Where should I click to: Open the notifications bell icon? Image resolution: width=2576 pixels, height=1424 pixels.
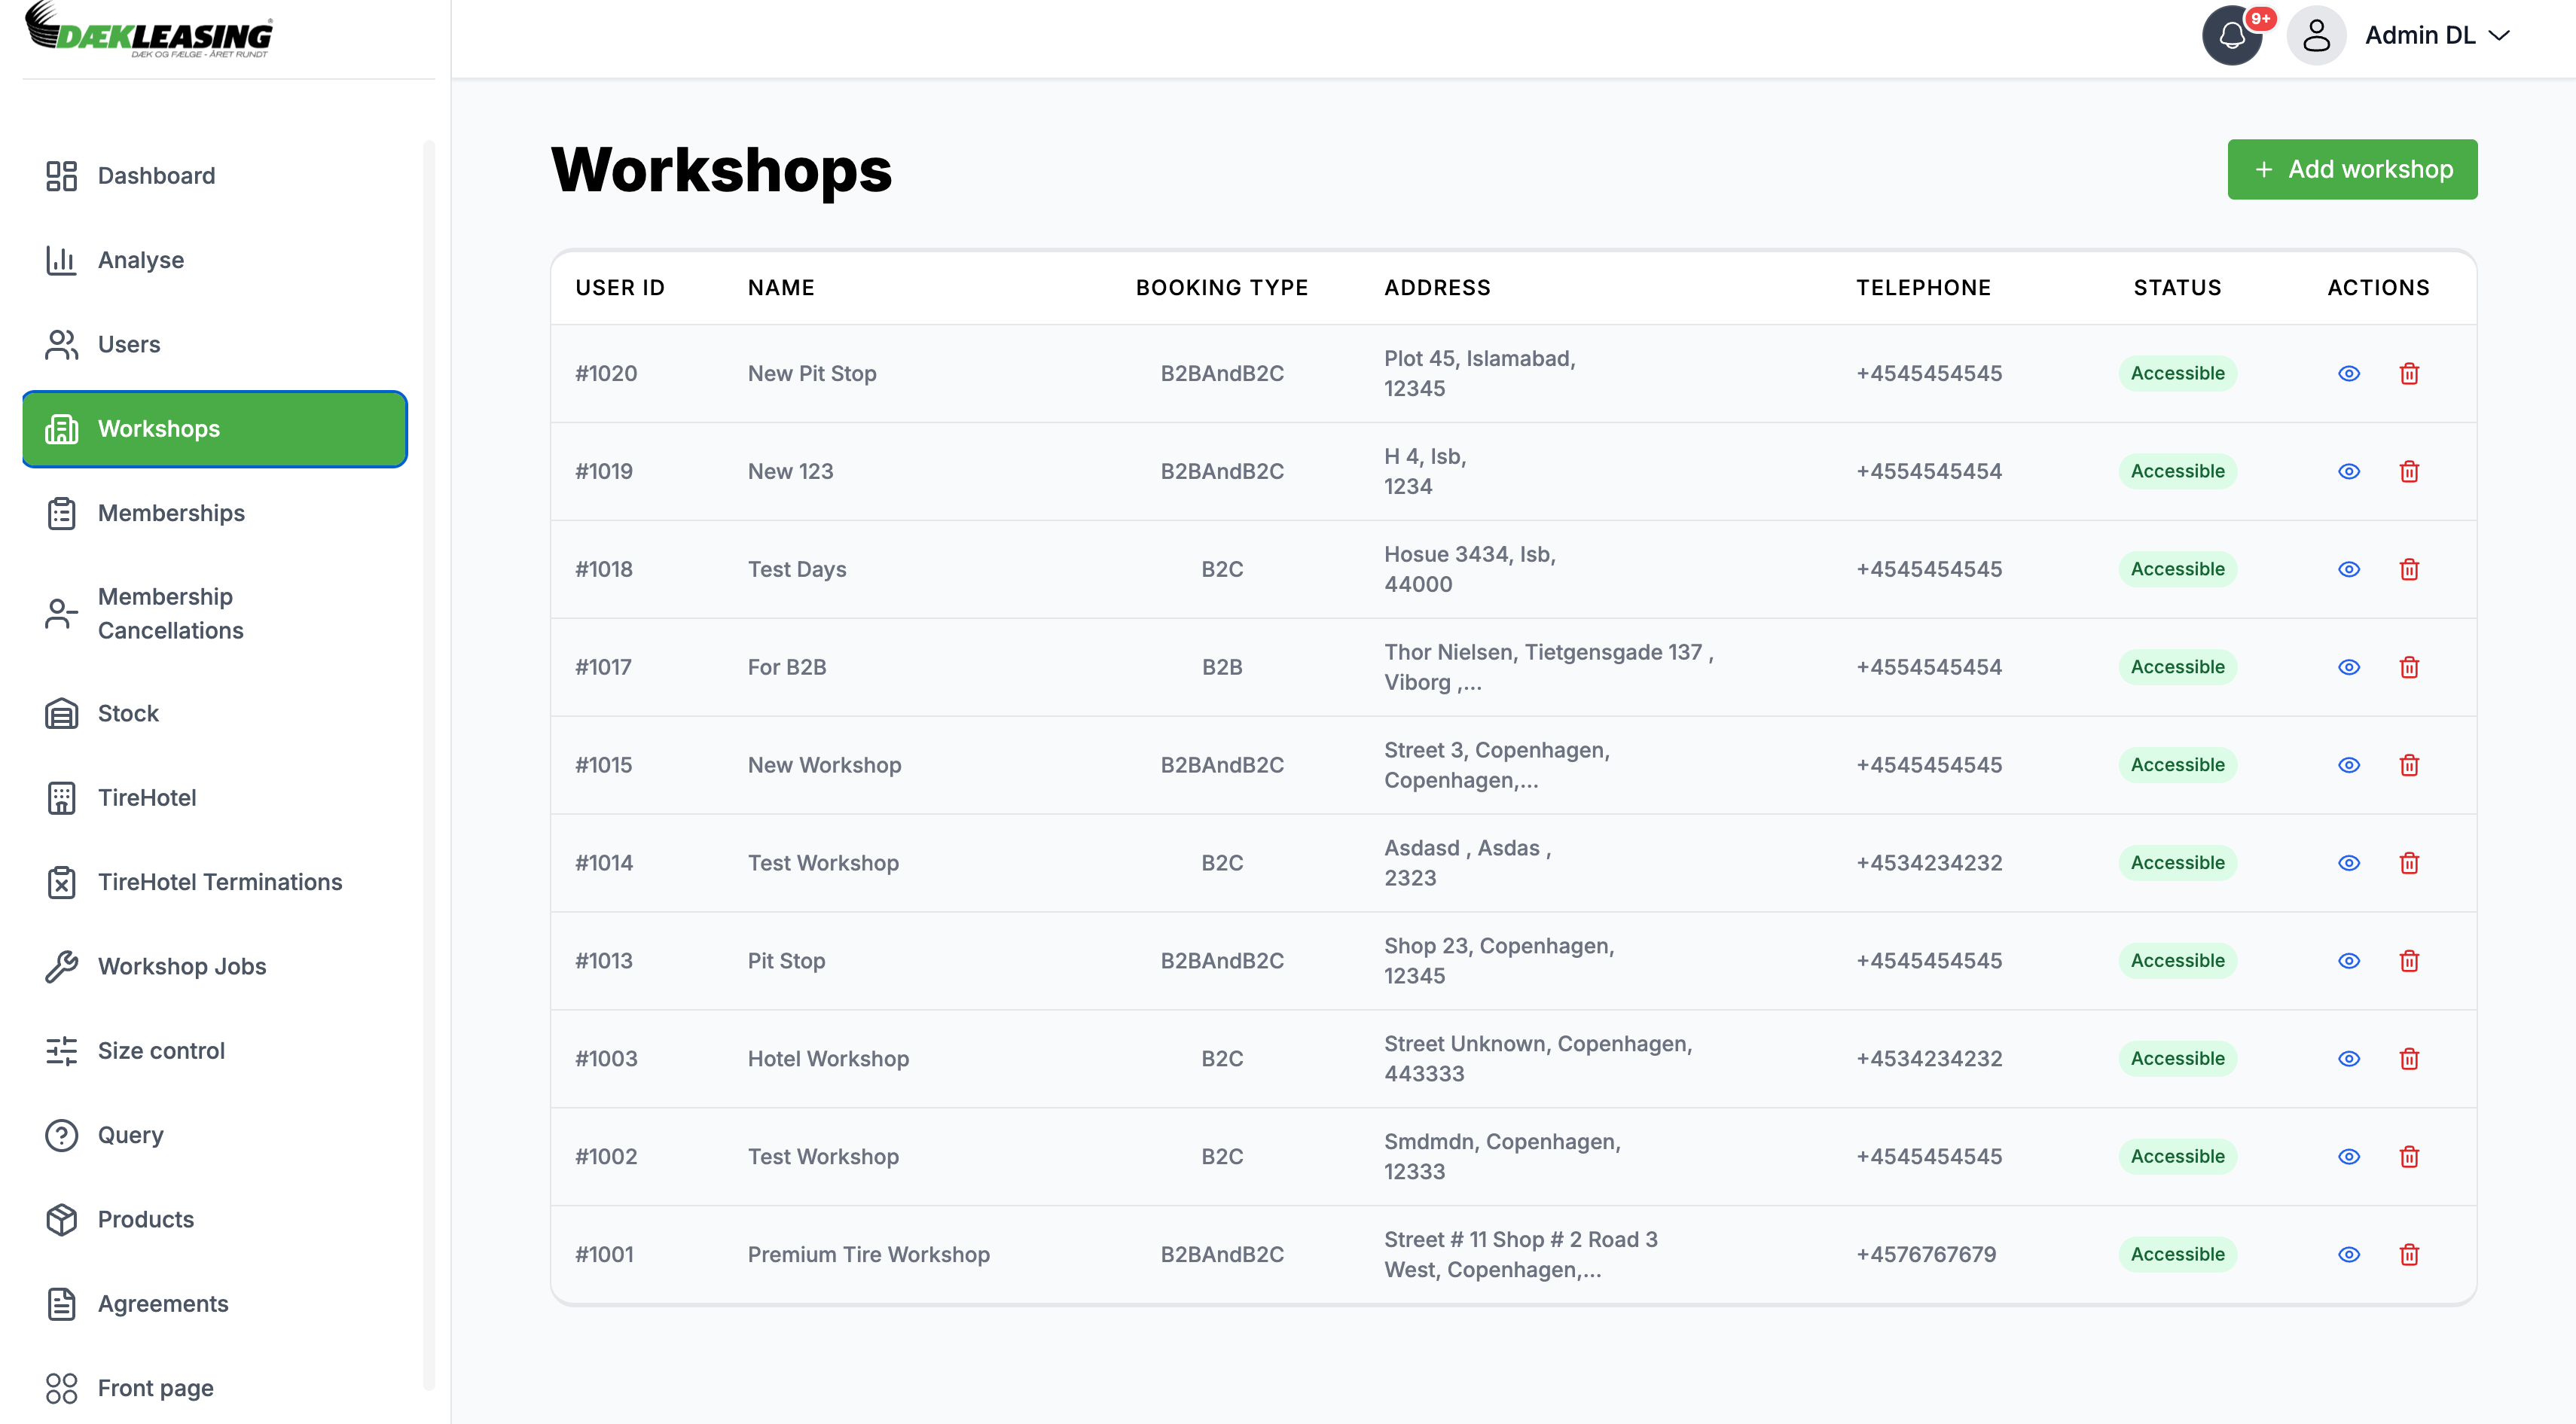pos(2231,36)
